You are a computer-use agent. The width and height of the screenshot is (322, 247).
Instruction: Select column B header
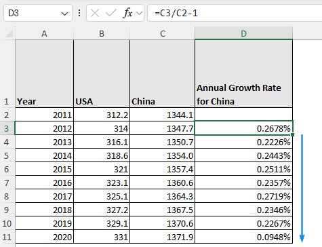point(102,33)
